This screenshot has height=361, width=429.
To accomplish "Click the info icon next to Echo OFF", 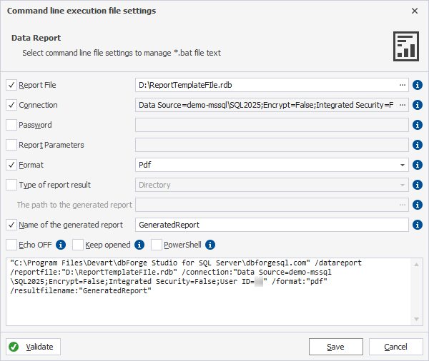I will (x=61, y=245).
